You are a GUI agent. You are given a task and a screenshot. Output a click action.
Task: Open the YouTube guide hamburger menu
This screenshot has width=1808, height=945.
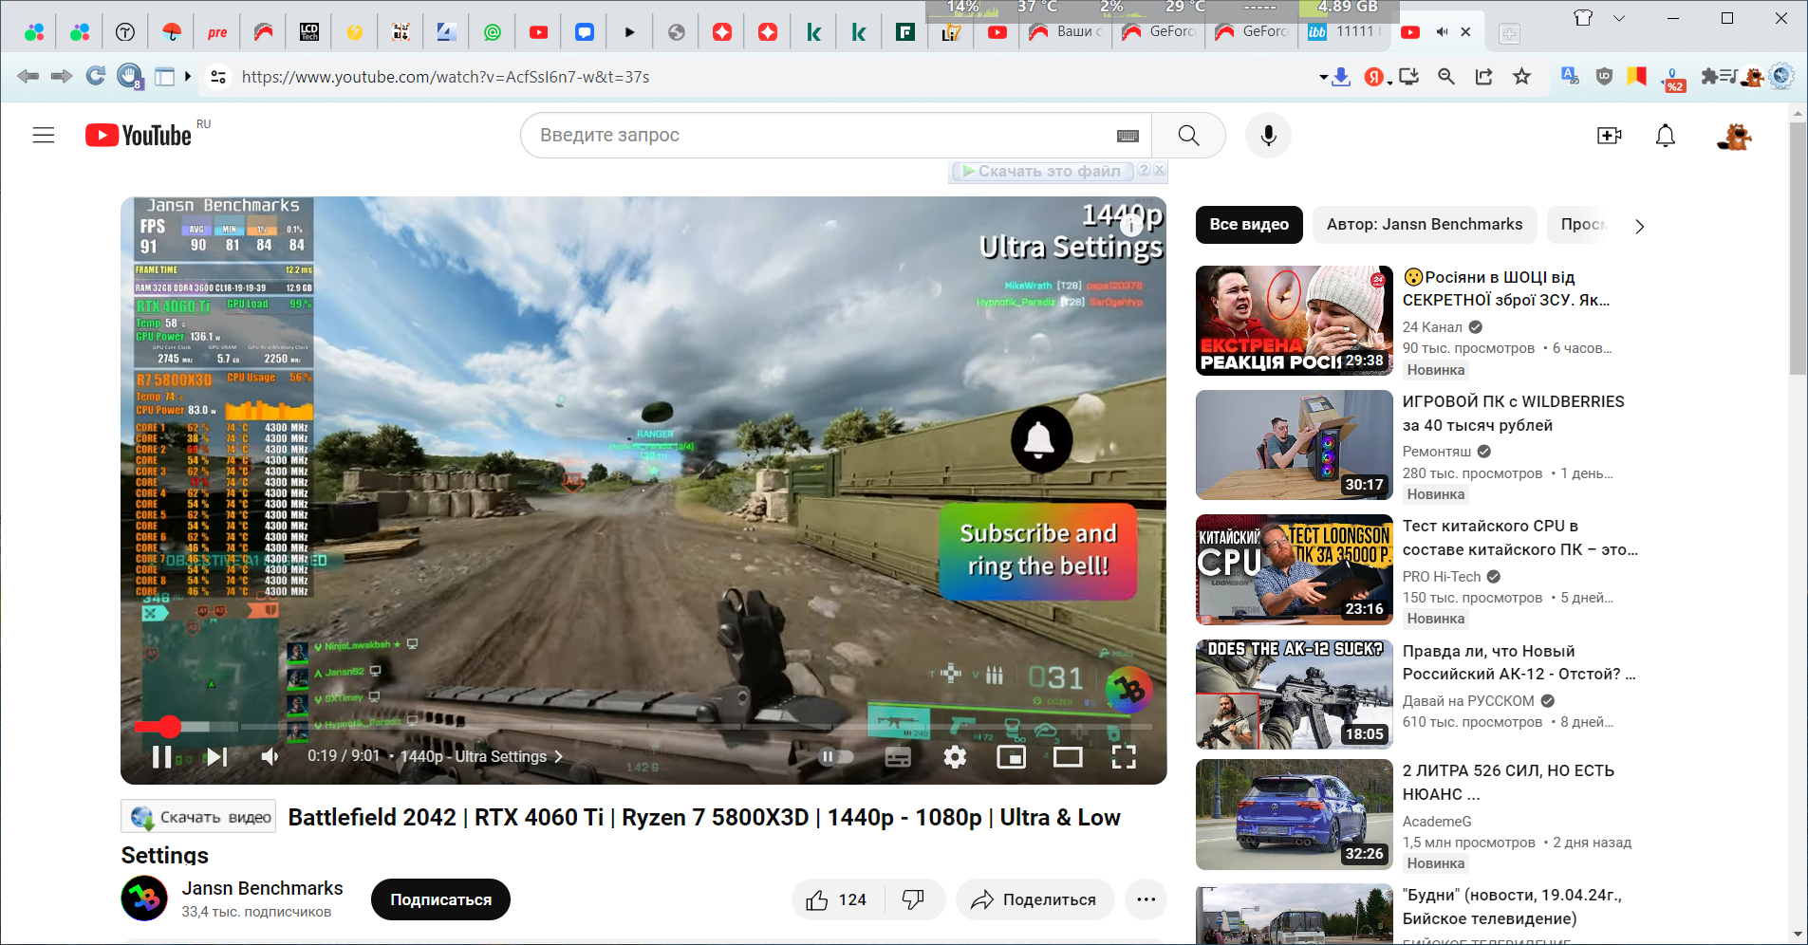click(44, 136)
